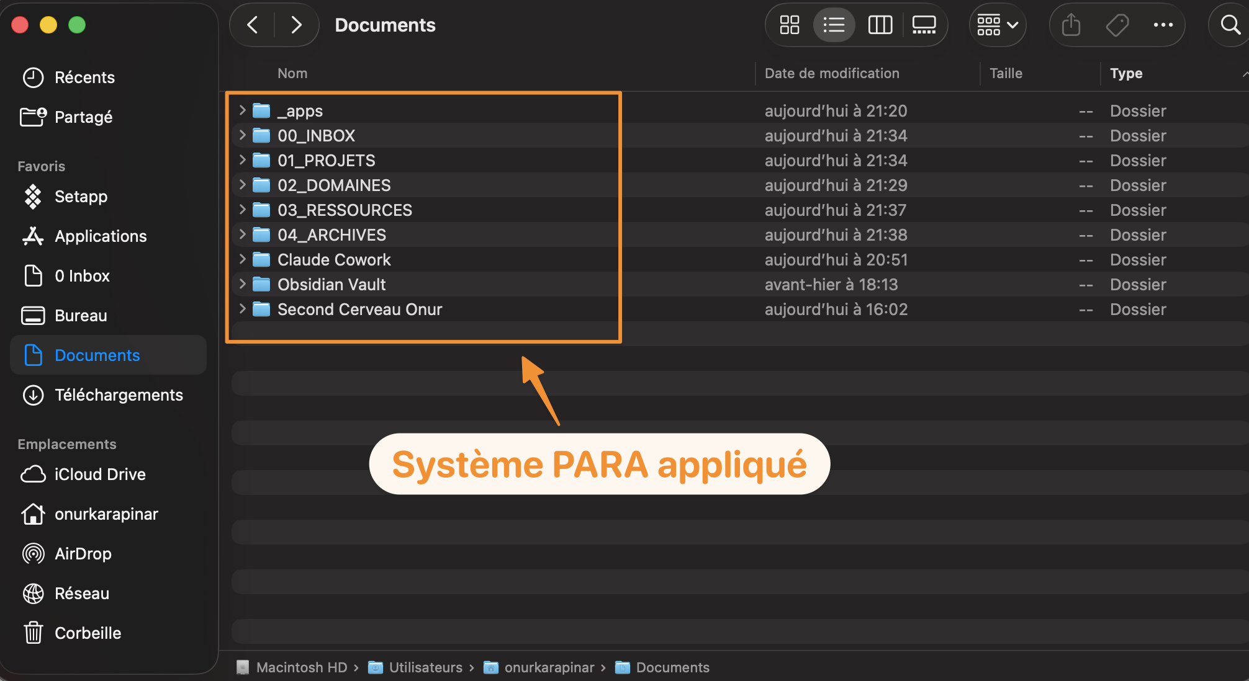Screen dimensions: 1249x681
Task: Switch to icon grid view
Action: 790,25
